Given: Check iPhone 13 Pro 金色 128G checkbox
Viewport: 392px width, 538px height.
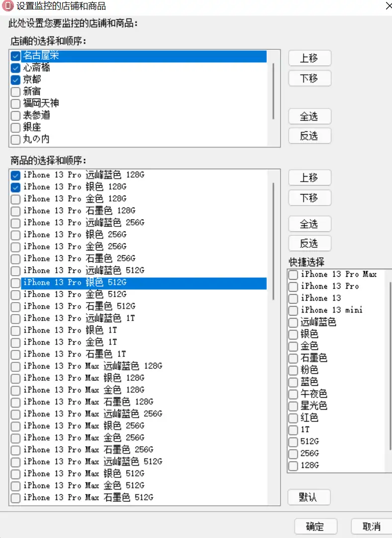Looking at the screenshot, I should [x=15, y=200].
